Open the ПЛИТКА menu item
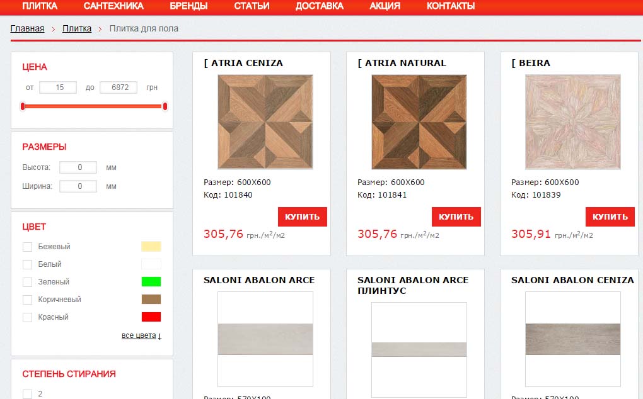This screenshot has width=643, height=399. click(x=39, y=6)
